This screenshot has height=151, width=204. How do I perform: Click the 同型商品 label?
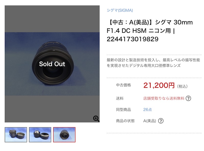click(123, 110)
